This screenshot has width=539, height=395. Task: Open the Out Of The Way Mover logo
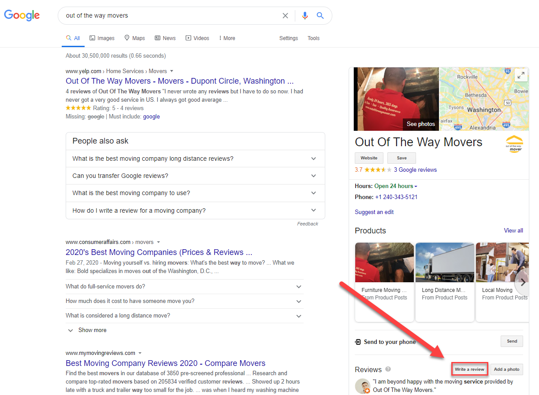point(514,144)
